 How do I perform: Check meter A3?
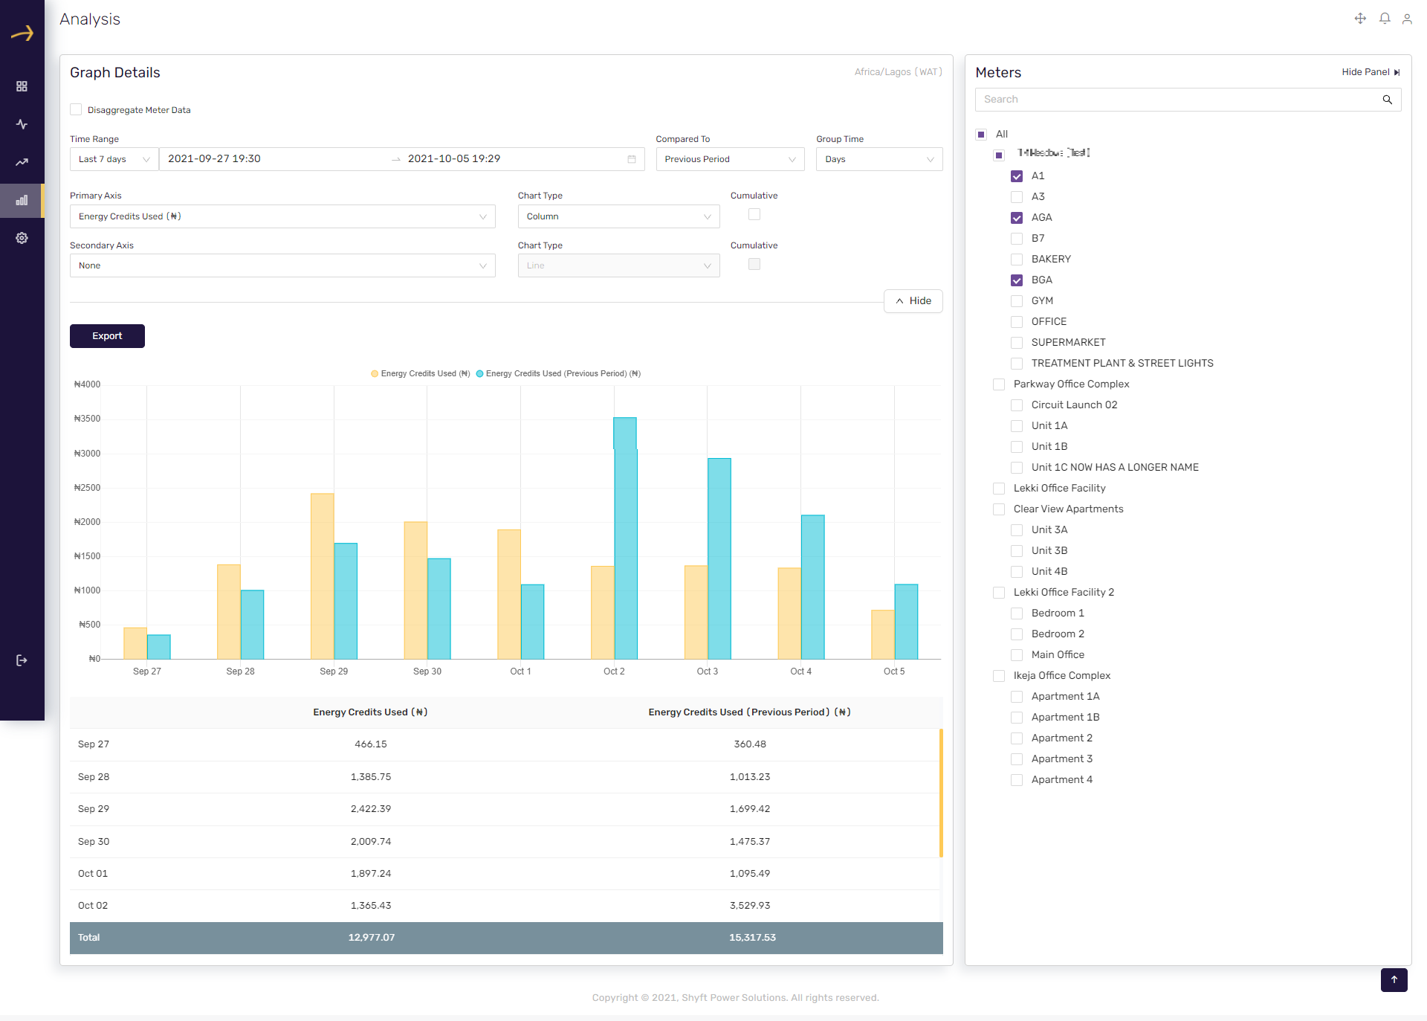click(x=1017, y=197)
